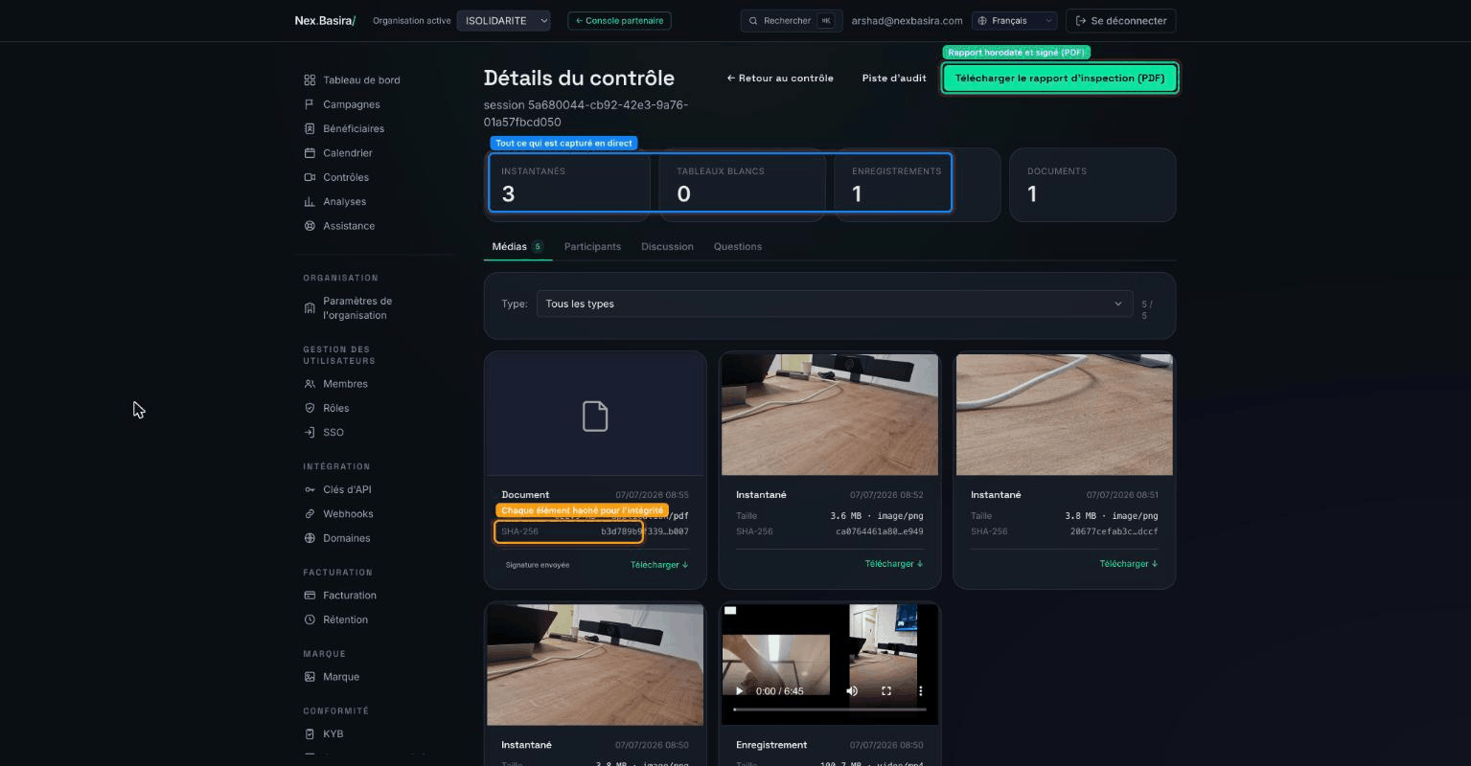Open the Document file preview thumbnail
Image resolution: width=1471 pixels, height=766 pixels.
tap(595, 415)
